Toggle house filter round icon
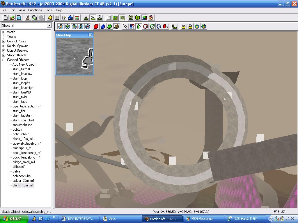 [x=61, y=26]
